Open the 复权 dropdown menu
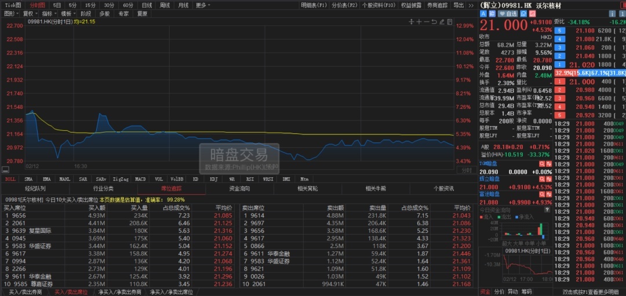 tap(30, 13)
